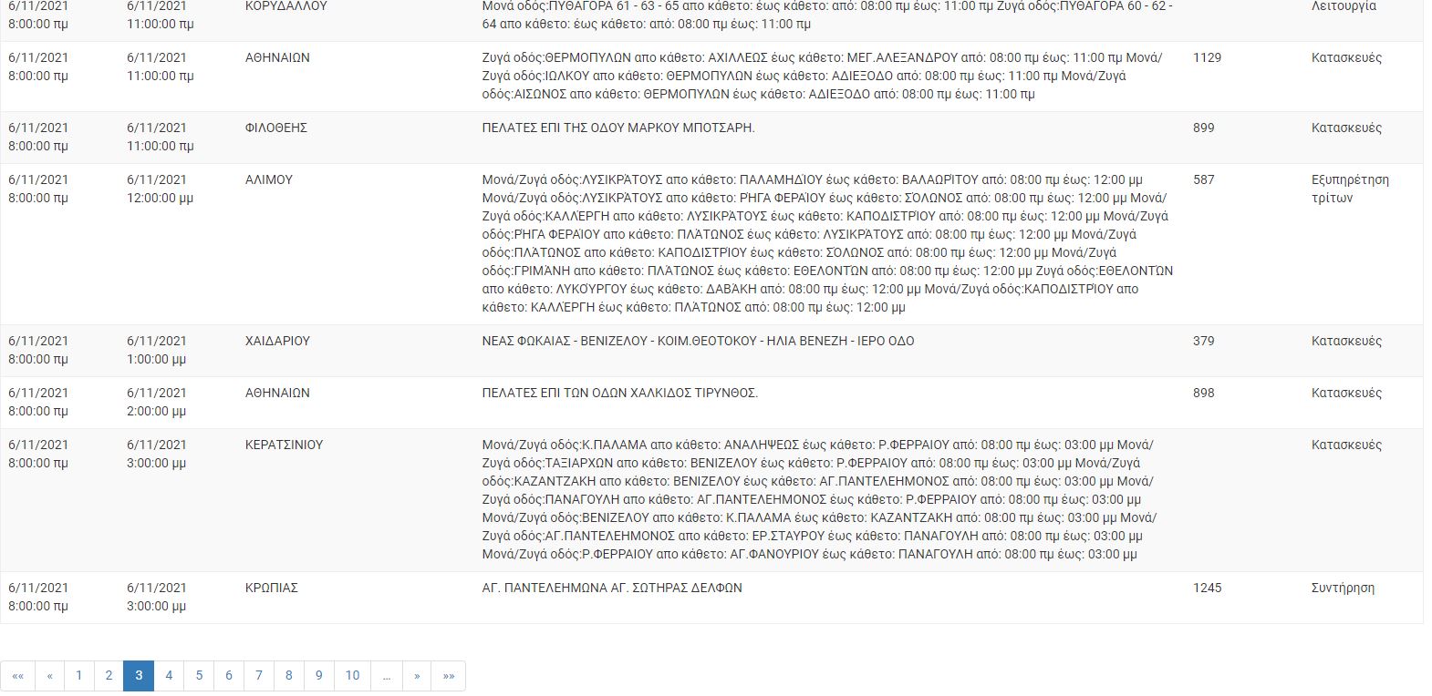Advance with the single » next button
Screen dimensions: 1432x696
[x=417, y=676]
